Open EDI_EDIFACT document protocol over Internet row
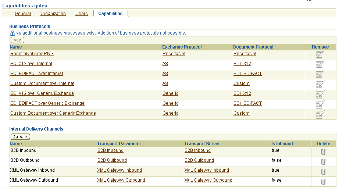The width and height of the screenshot is (339, 189). click(247, 74)
